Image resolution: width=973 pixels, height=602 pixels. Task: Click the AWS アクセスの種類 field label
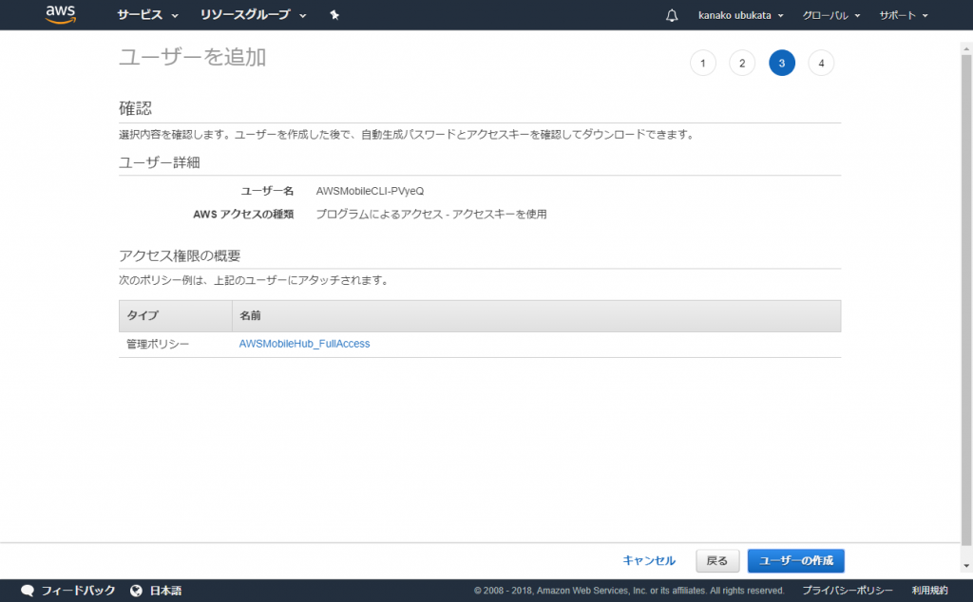[243, 214]
